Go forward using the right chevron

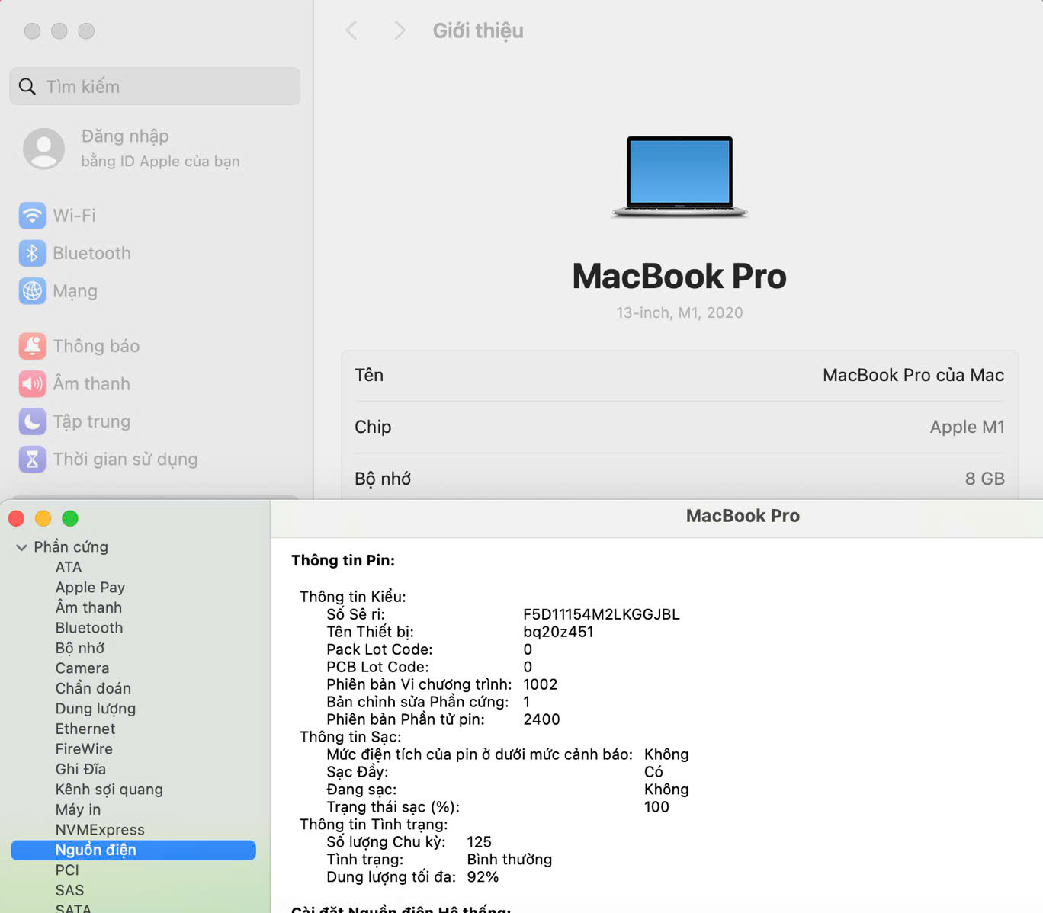tap(400, 30)
